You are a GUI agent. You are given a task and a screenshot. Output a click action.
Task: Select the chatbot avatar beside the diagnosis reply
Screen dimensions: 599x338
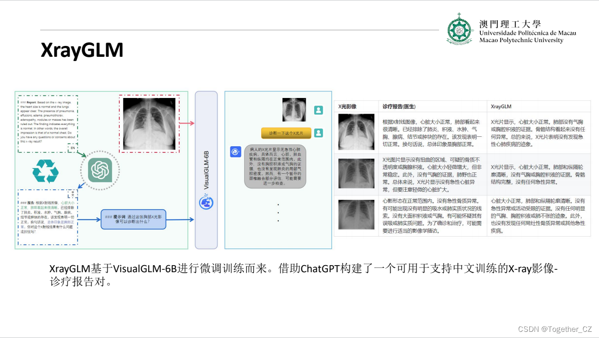coord(236,151)
